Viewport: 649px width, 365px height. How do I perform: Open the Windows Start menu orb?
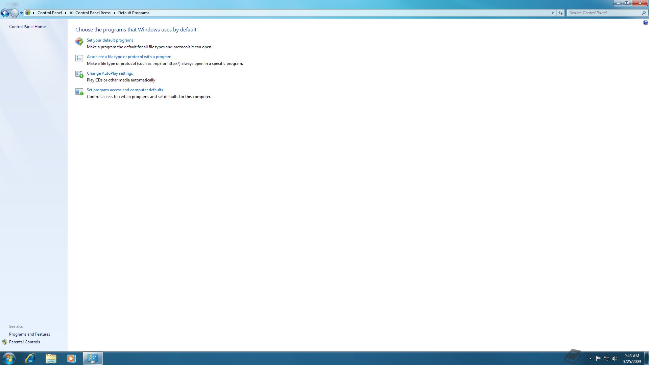tap(9, 358)
